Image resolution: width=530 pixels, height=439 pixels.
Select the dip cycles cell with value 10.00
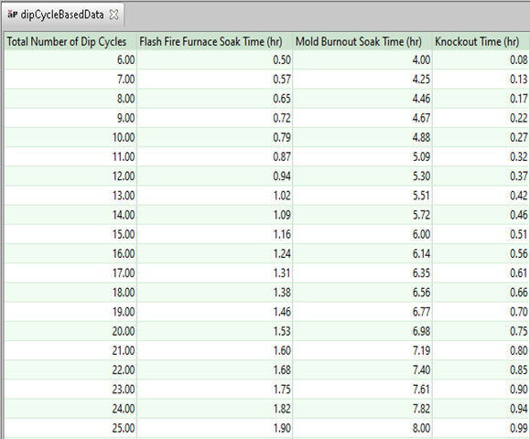70,137
